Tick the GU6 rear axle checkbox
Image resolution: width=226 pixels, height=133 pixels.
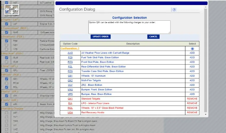7,62
